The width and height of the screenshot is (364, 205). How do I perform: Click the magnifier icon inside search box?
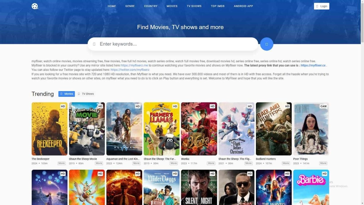(94, 44)
